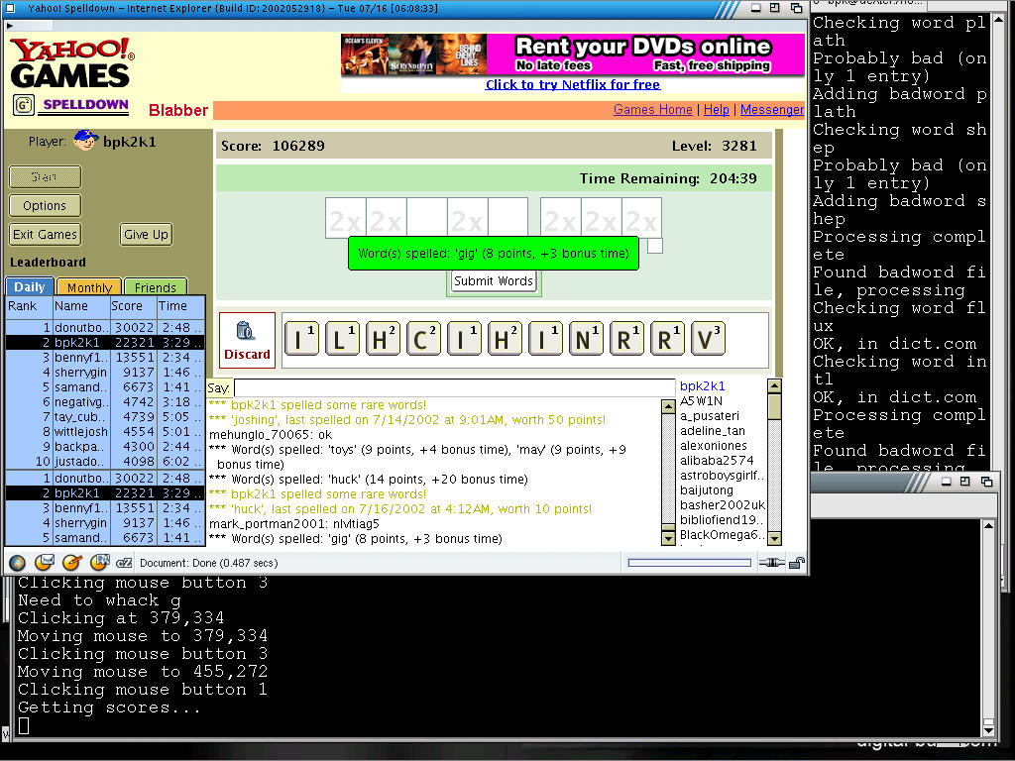
Task: Open the Rent your DVDs online banner
Action: click(x=572, y=54)
